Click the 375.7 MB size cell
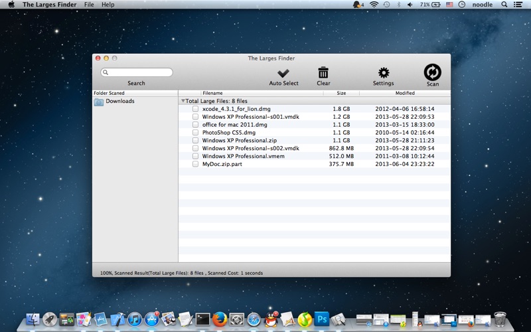Screen dimensions: 531x332 tap(341, 164)
